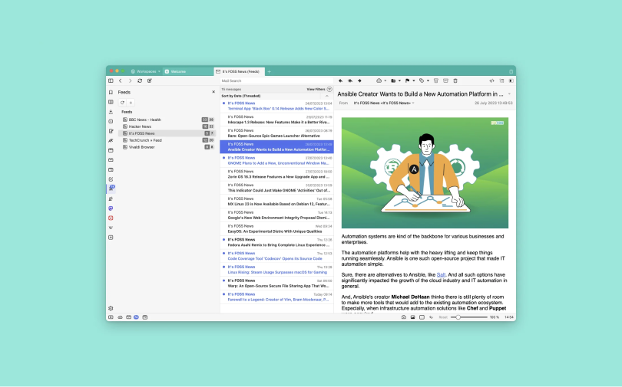Add a new feed with plus button

pos(131,102)
